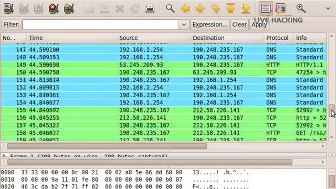Print packets icon

click(150, 8)
